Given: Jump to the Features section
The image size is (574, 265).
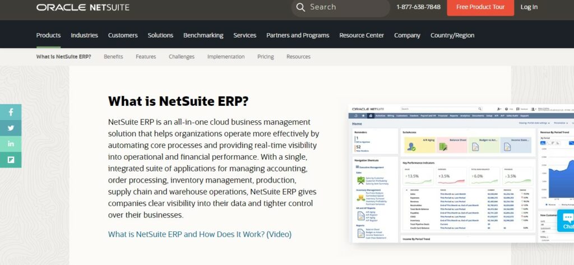Looking at the screenshot, I should pyautogui.click(x=146, y=57).
